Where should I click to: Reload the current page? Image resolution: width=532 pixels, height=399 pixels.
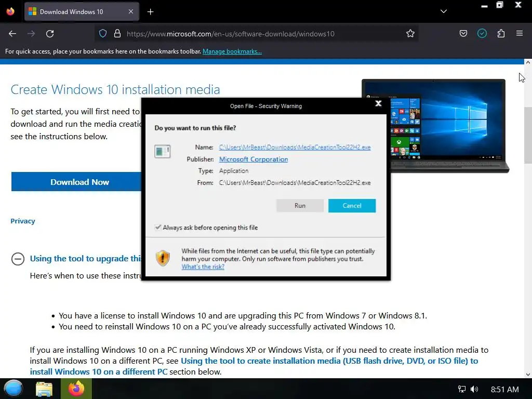pos(50,34)
